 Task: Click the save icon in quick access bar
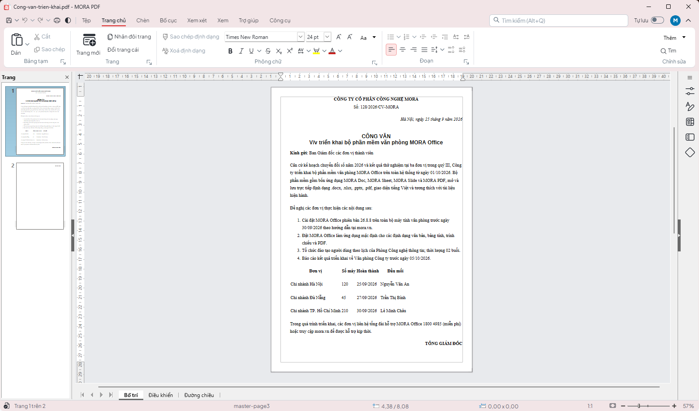[9, 21]
